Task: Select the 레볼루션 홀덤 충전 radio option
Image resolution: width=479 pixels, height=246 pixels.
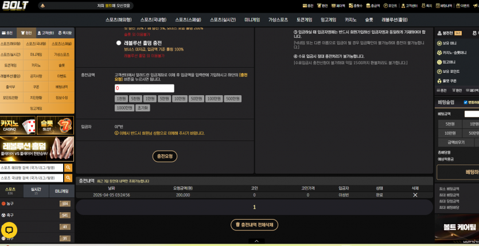Action: (119, 43)
